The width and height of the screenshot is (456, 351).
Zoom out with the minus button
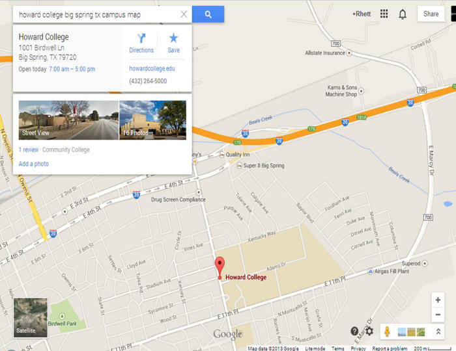(x=438, y=315)
